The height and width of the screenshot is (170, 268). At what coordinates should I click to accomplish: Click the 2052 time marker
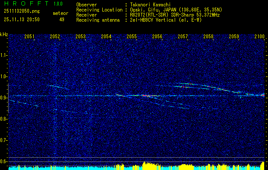[55, 36]
